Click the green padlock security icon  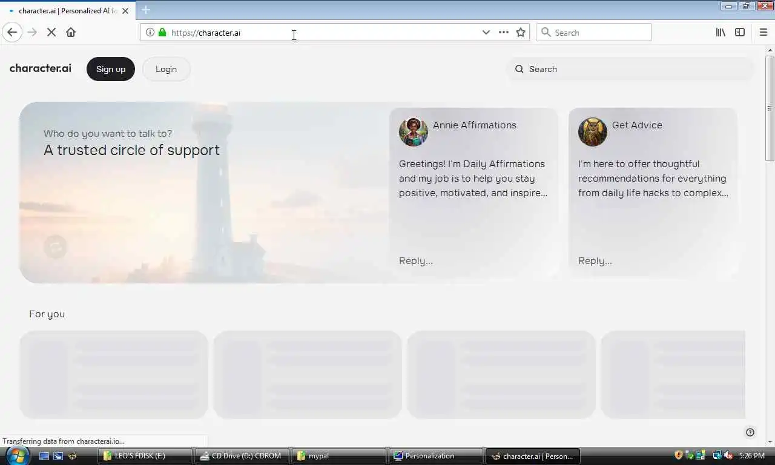[x=162, y=33]
